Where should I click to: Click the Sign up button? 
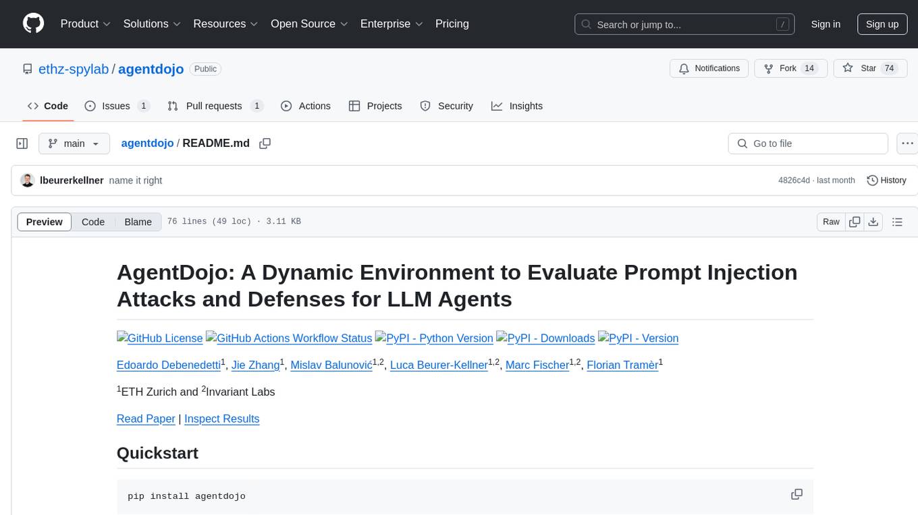(x=882, y=24)
